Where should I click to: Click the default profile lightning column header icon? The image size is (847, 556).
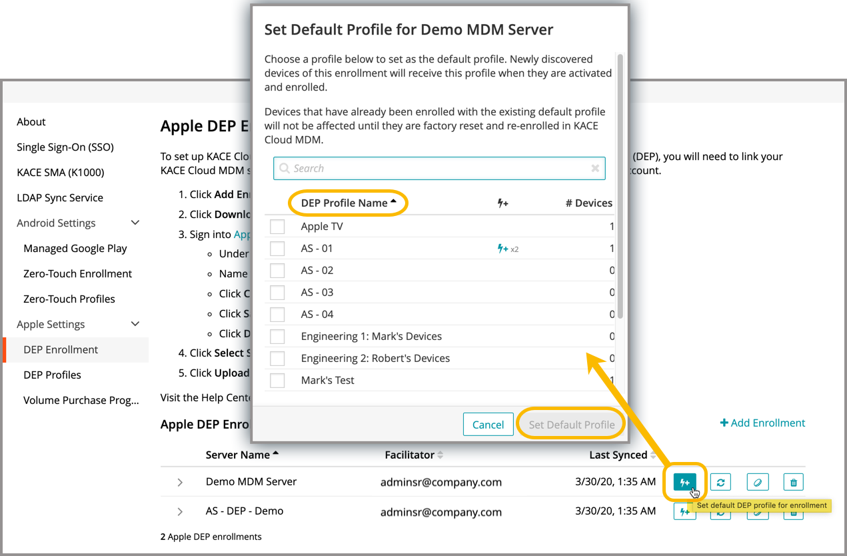(503, 203)
